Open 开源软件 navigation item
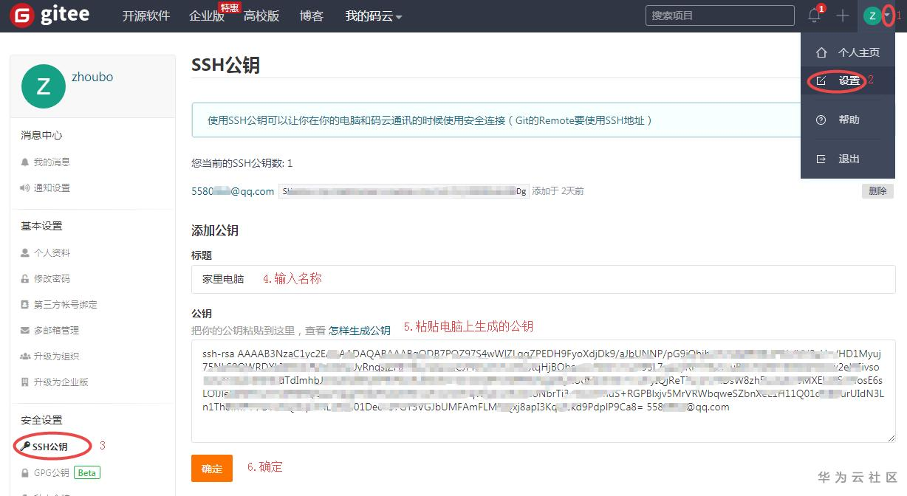907x496 pixels. 146,16
